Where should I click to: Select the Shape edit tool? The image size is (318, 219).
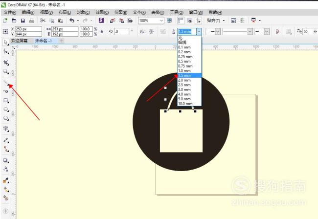click(6, 51)
